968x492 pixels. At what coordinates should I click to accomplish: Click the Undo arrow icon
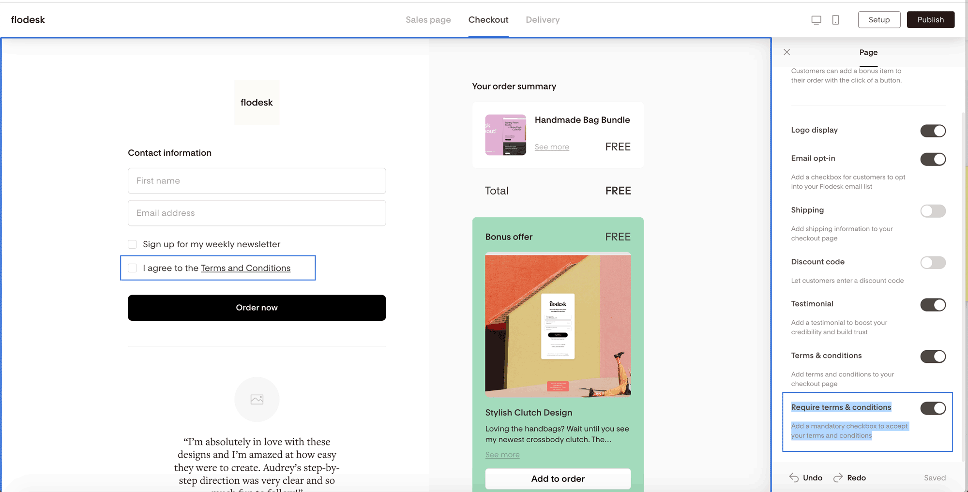click(x=794, y=477)
